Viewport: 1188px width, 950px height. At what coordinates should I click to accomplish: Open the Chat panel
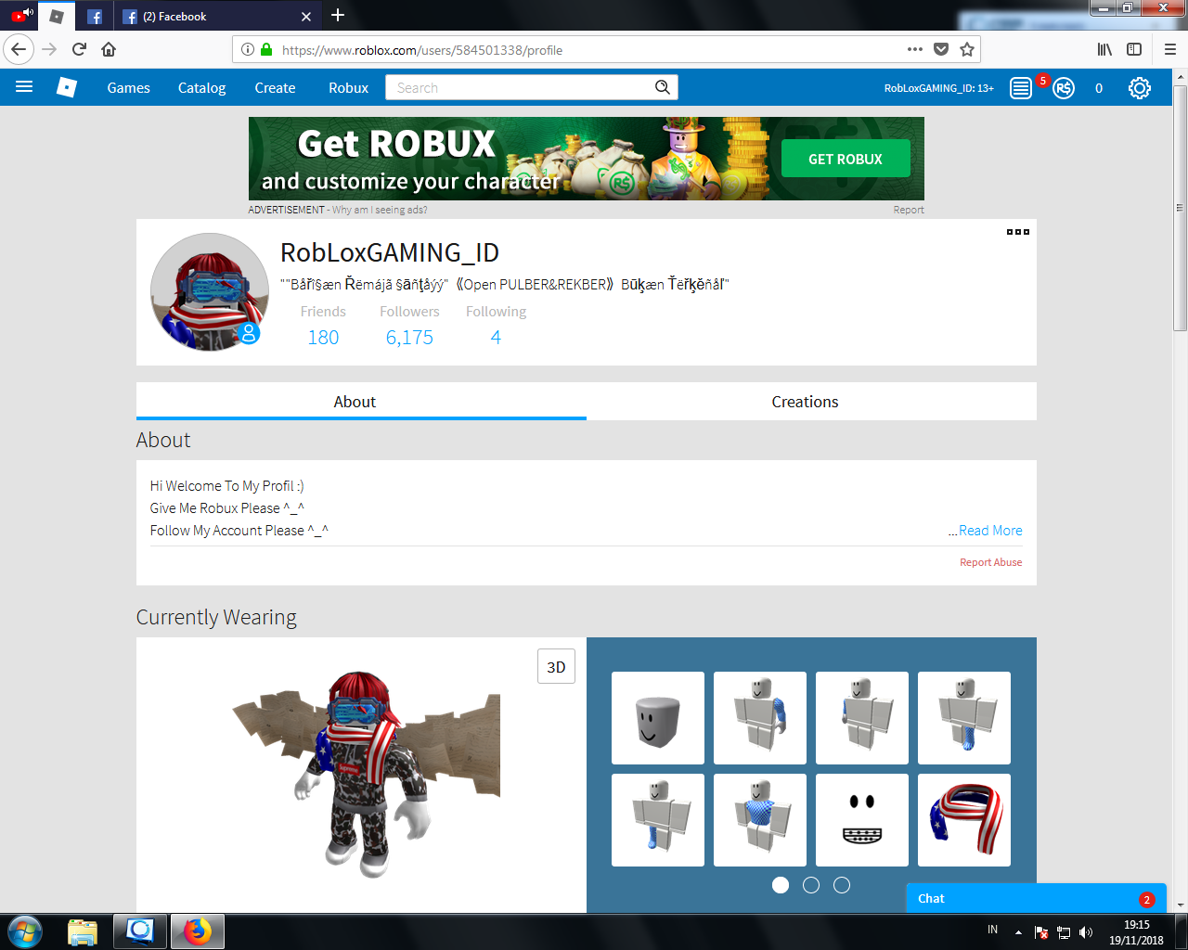click(x=1036, y=898)
